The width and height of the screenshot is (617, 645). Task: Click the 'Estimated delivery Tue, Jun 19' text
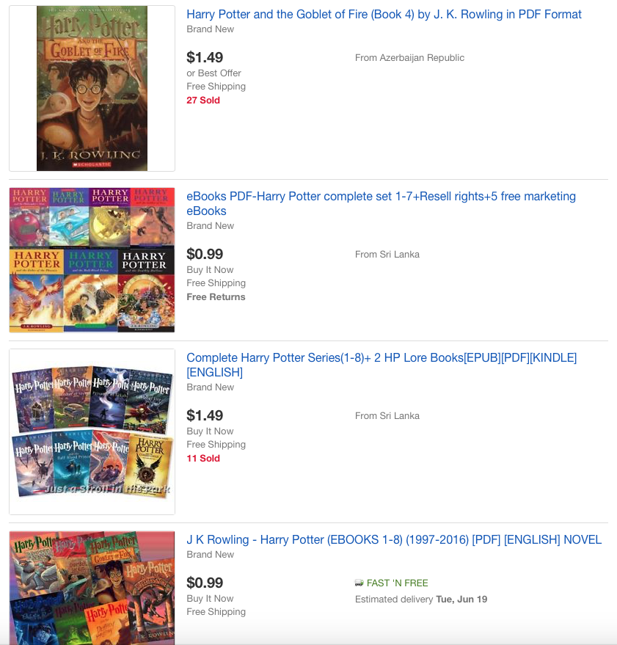tap(421, 600)
